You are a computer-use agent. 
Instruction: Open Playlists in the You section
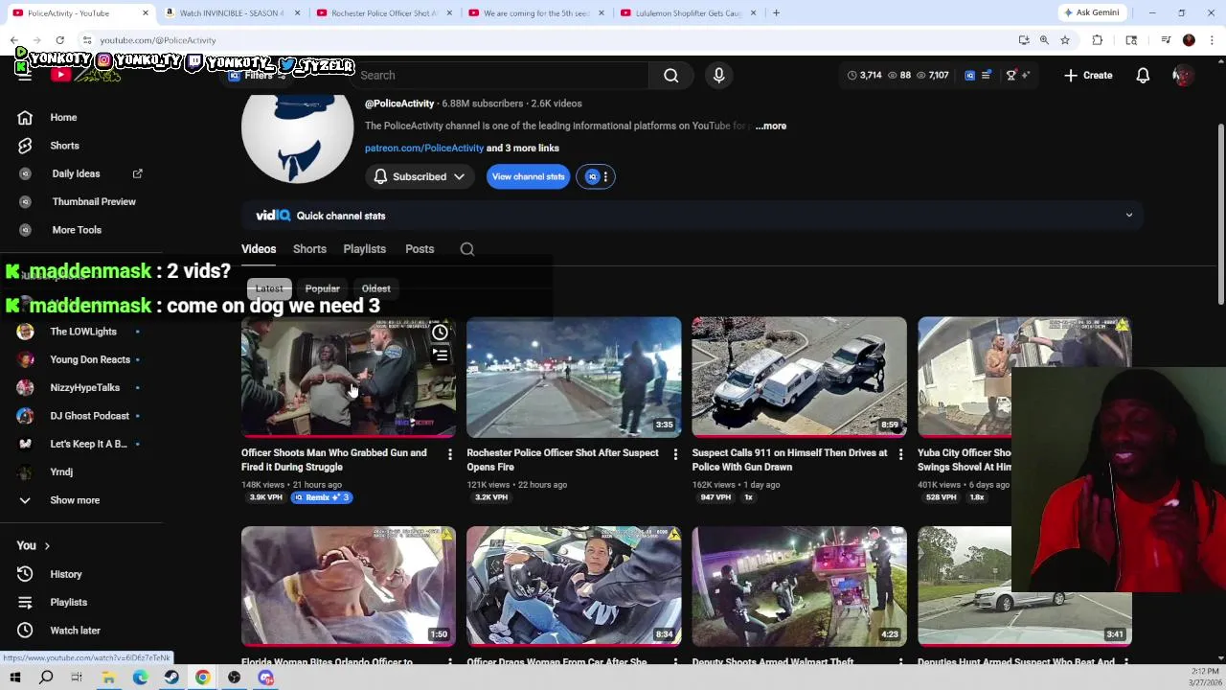click(x=68, y=602)
